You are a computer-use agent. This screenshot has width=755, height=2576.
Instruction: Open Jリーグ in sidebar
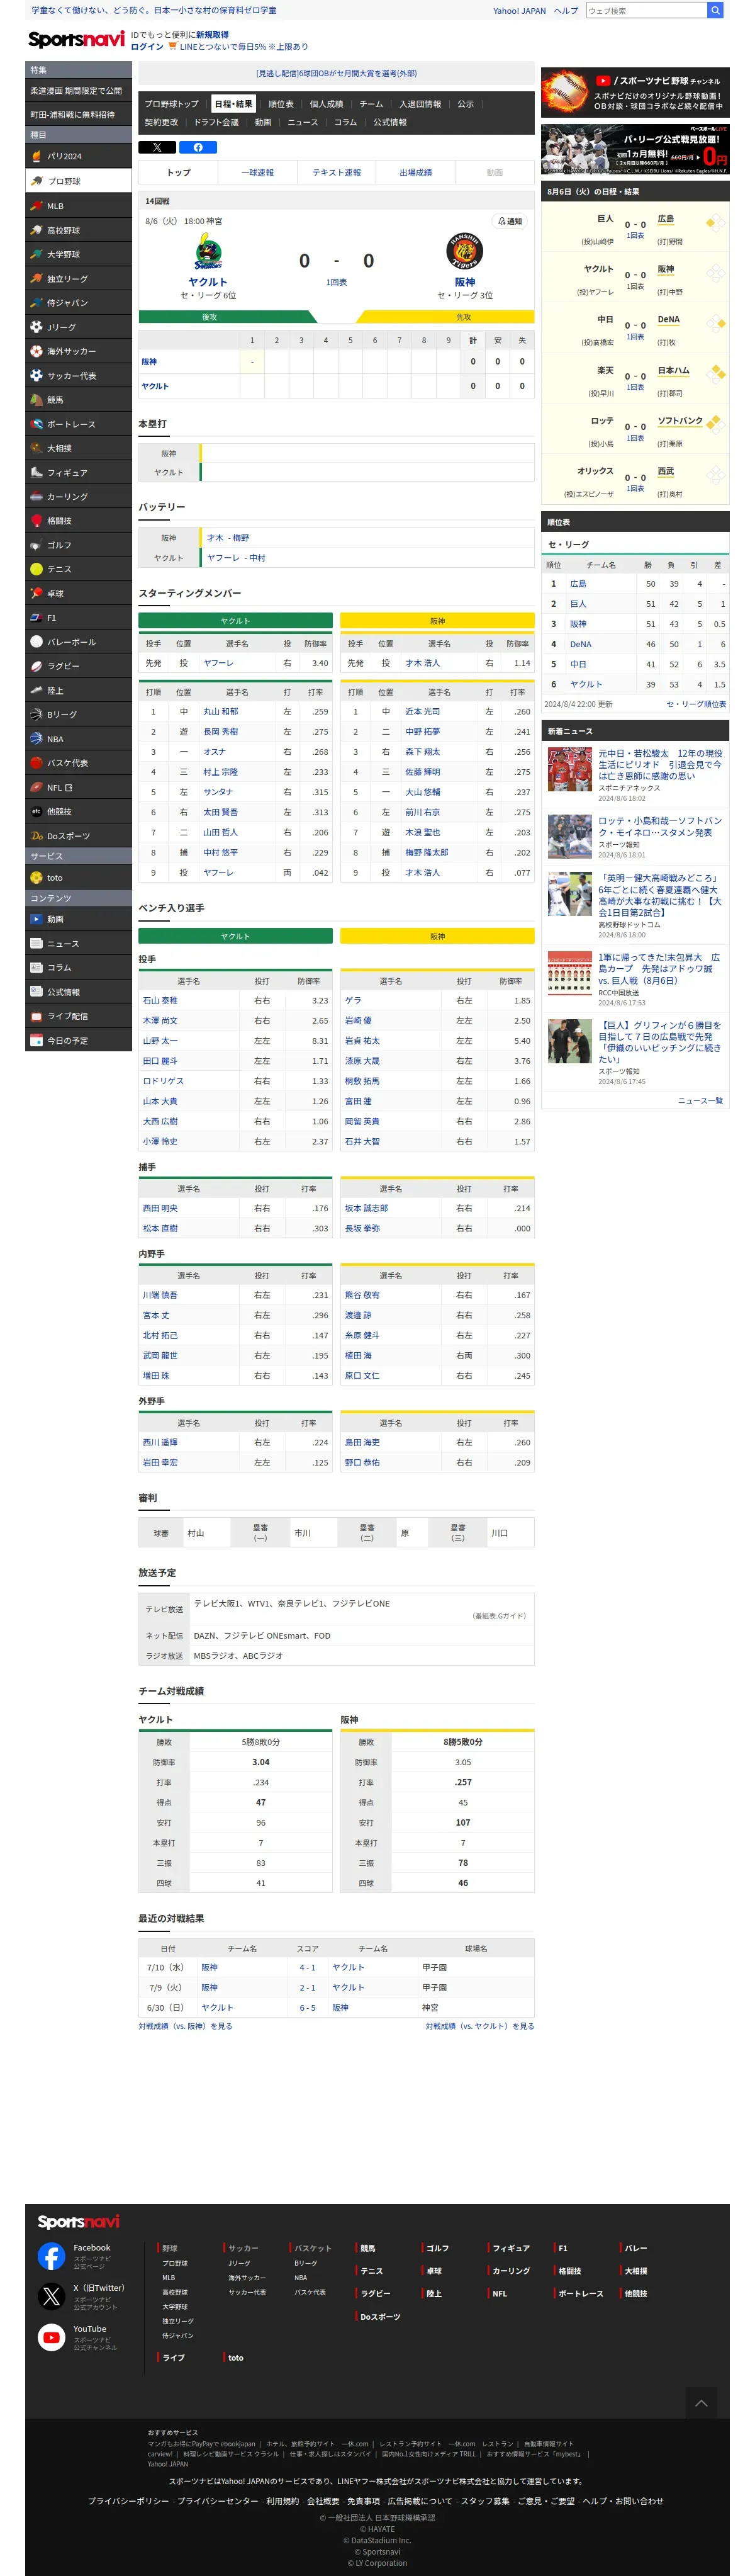78,327
